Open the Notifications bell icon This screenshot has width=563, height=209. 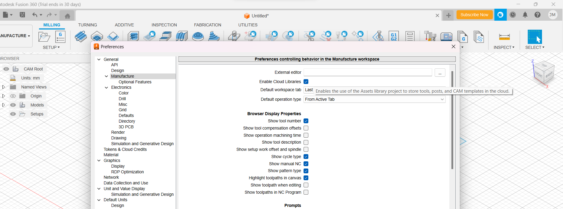pos(525,15)
